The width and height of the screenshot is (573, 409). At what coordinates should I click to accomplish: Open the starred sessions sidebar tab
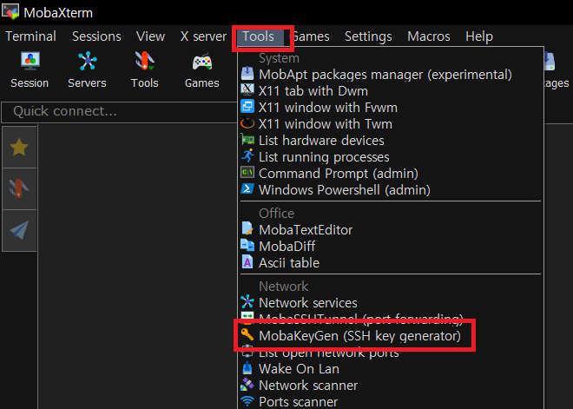pyautogui.click(x=19, y=147)
